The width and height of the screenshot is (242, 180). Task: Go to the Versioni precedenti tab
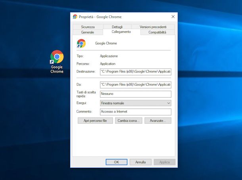[153, 27]
